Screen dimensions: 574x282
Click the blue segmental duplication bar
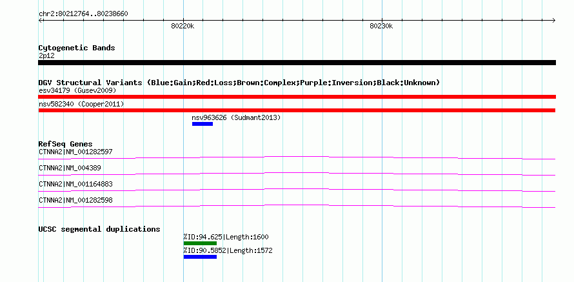[x=200, y=257]
